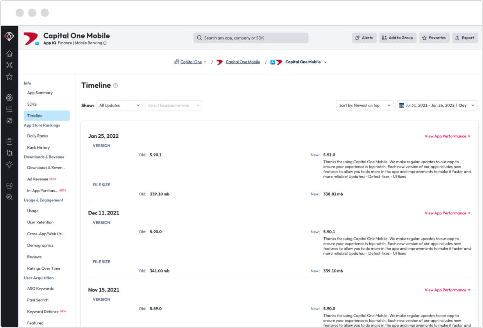Screen dimensions: 483x328
Task: Click the info icon next to Mobile Banking
Action: 105,43
